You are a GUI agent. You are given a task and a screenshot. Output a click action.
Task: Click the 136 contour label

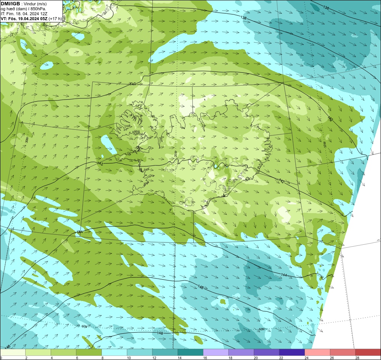tap(326, 8)
